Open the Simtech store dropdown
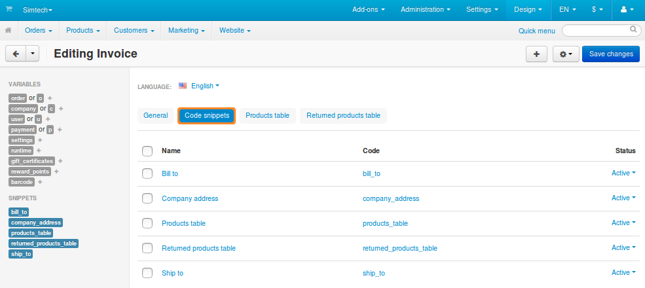 pyautogui.click(x=37, y=9)
